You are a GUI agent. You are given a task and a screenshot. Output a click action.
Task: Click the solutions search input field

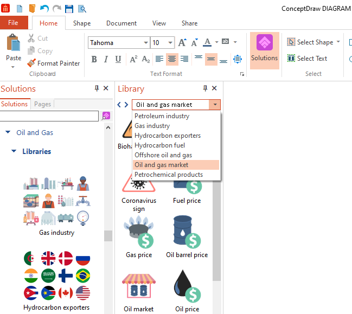tap(49, 116)
